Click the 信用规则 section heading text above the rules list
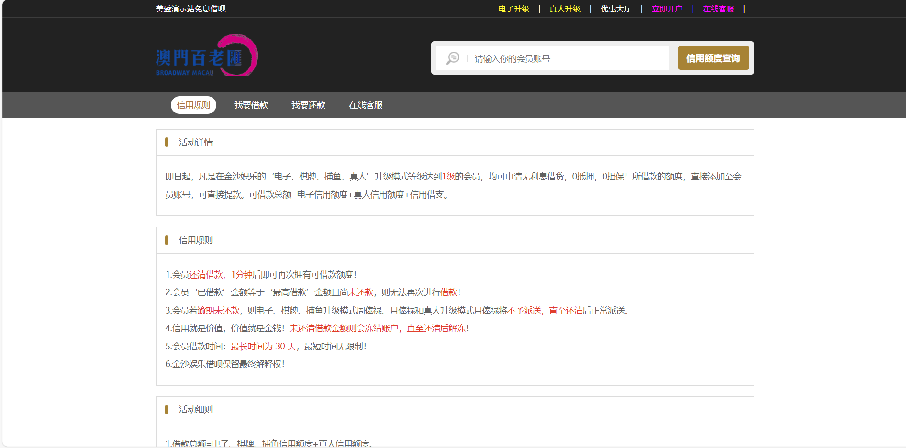The image size is (906, 448). [x=196, y=240]
